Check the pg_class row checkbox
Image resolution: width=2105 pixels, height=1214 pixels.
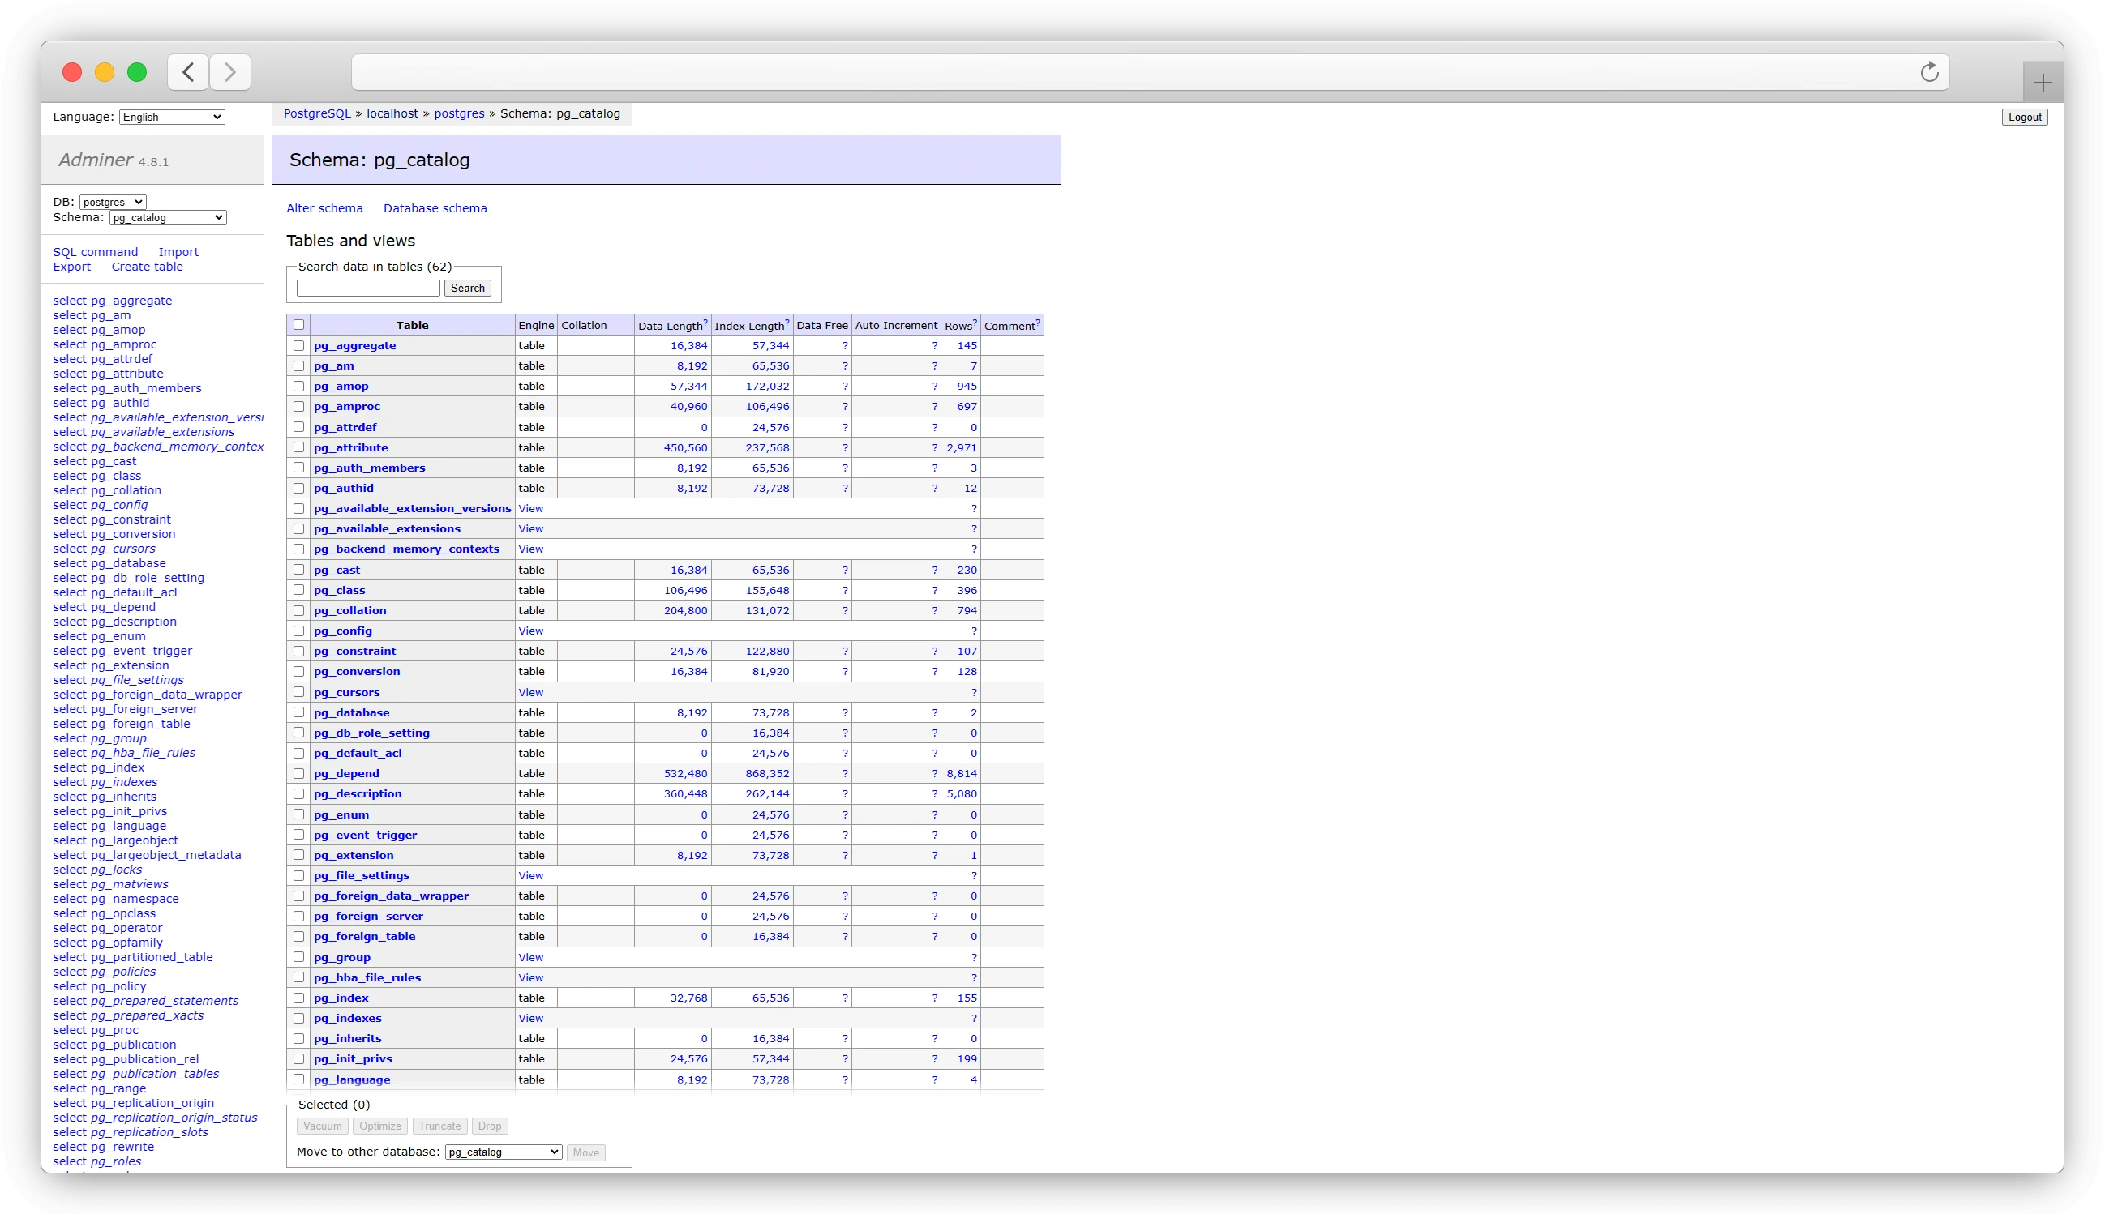298,589
